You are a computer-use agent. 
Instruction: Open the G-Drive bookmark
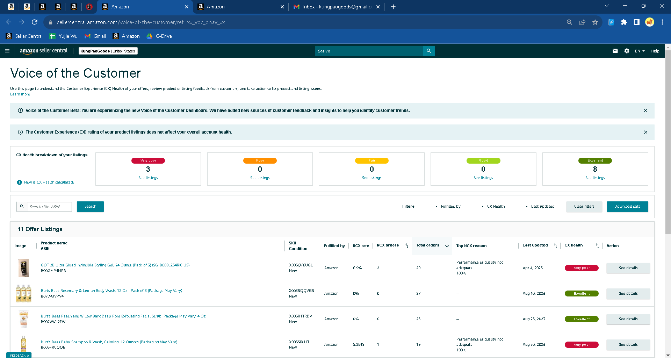coord(159,36)
